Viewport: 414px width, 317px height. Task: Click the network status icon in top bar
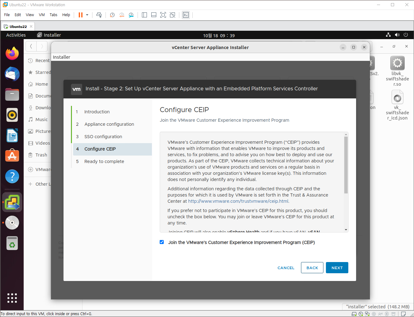(x=388, y=35)
